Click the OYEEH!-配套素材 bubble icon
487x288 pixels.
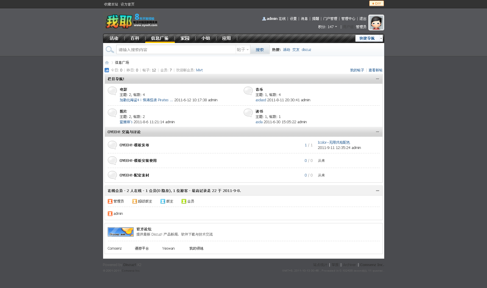click(x=112, y=175)
